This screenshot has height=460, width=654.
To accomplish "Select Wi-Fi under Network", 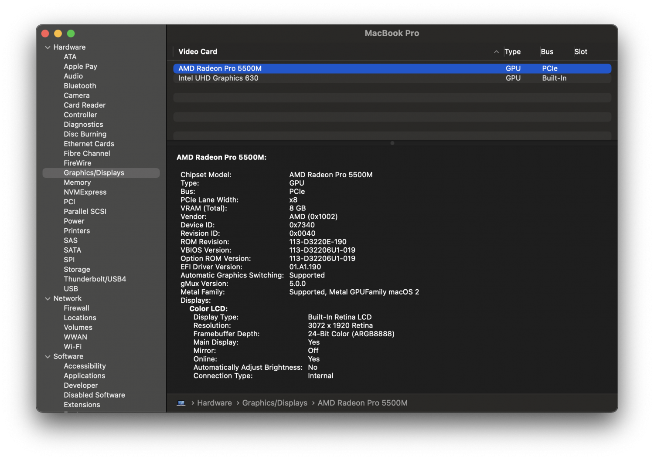I will pos(72,347).
